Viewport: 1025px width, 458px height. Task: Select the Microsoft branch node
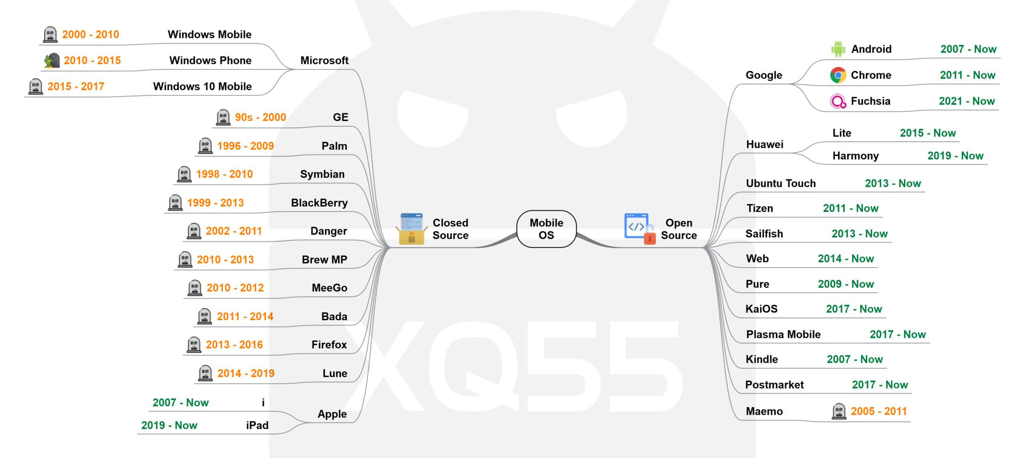324,60
